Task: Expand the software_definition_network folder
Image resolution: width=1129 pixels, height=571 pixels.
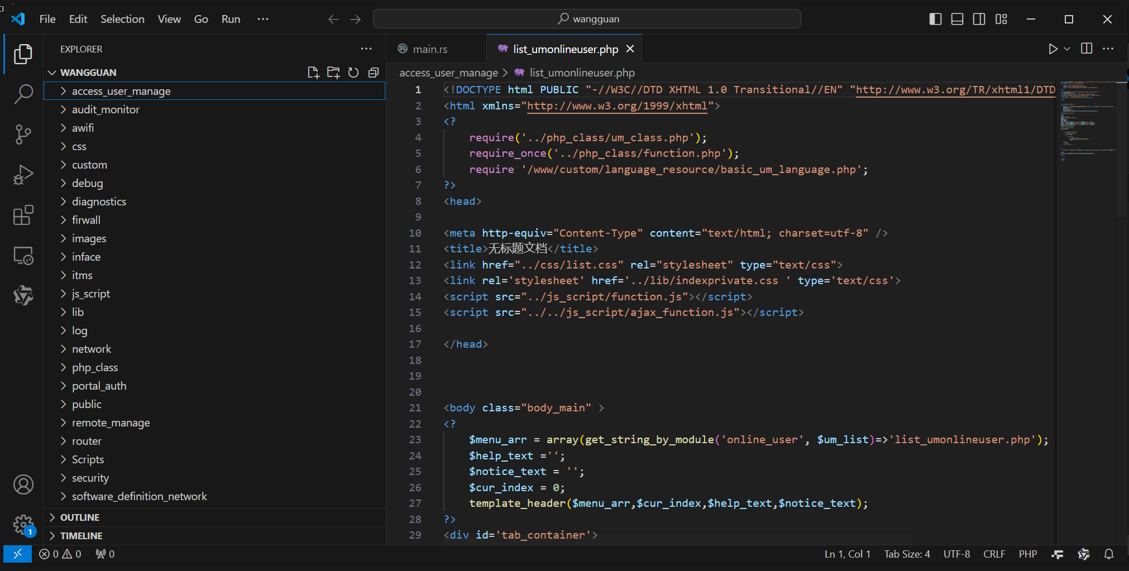Action: click(x=214, y=496)
